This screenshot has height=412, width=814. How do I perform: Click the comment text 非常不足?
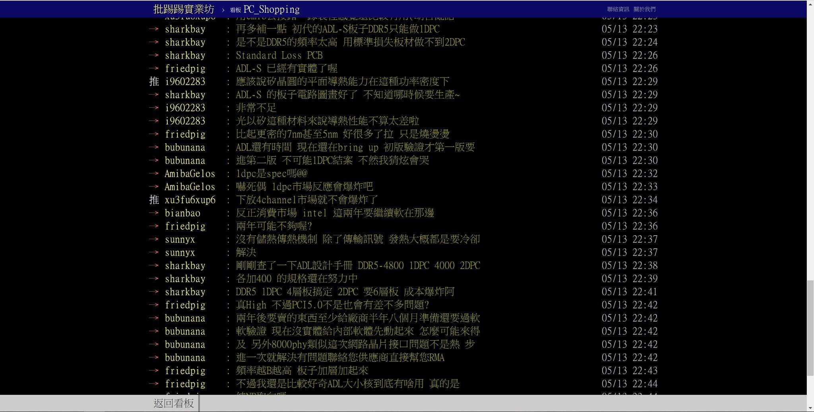(x=256, y=108)
